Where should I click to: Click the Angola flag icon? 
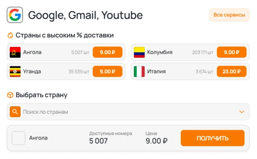point(15,52)
